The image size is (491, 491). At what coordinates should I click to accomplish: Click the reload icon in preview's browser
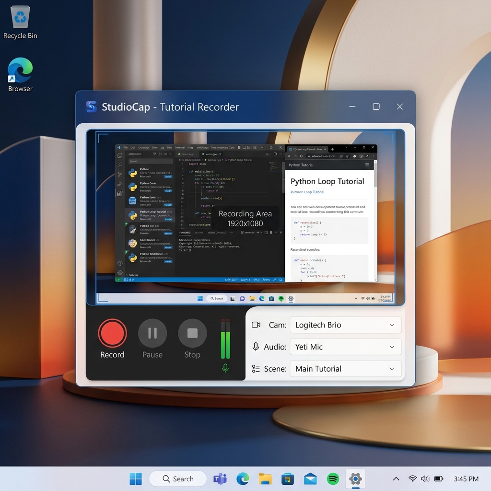(x=302, y=156)
